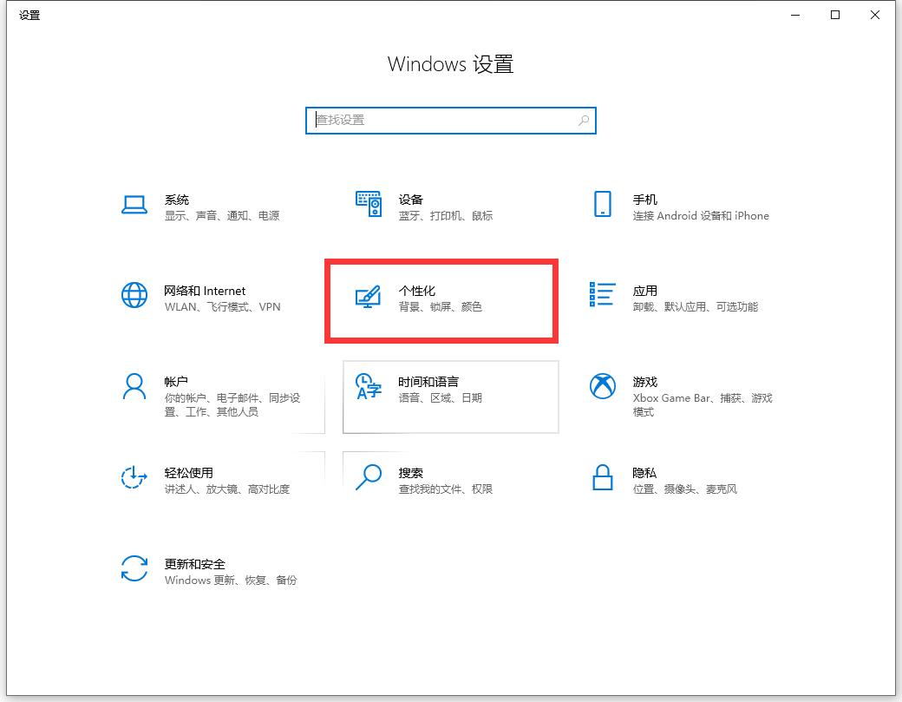Choose the 隐私 category title
Screen dimensions: 902x702
click(644, 473)
